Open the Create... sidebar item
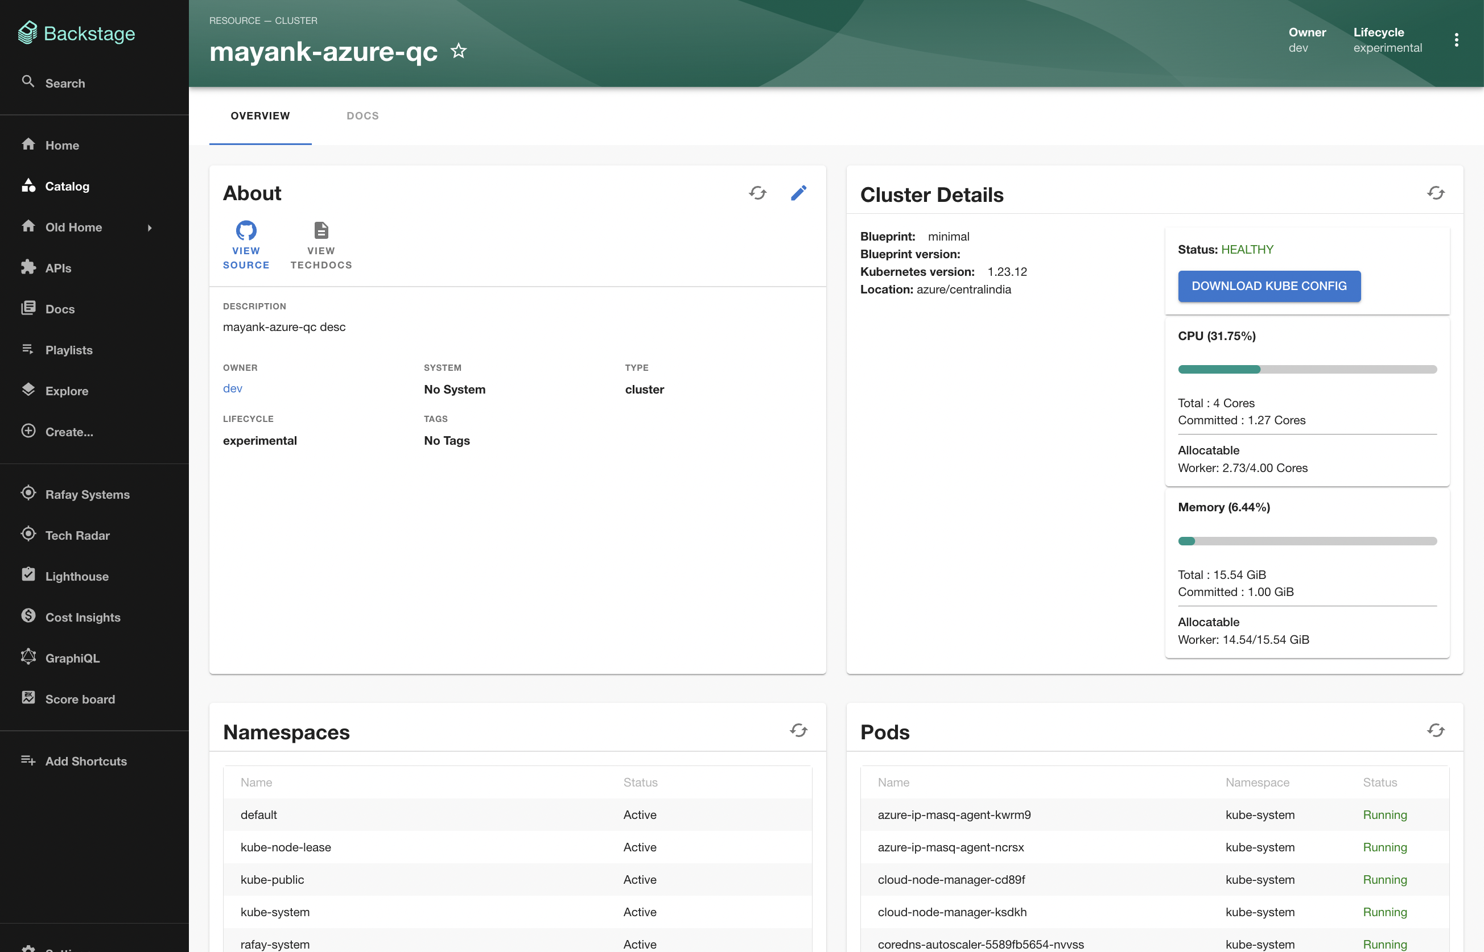Image resolution: width=1484 pixels, height=952 pixels. point(69,432)
